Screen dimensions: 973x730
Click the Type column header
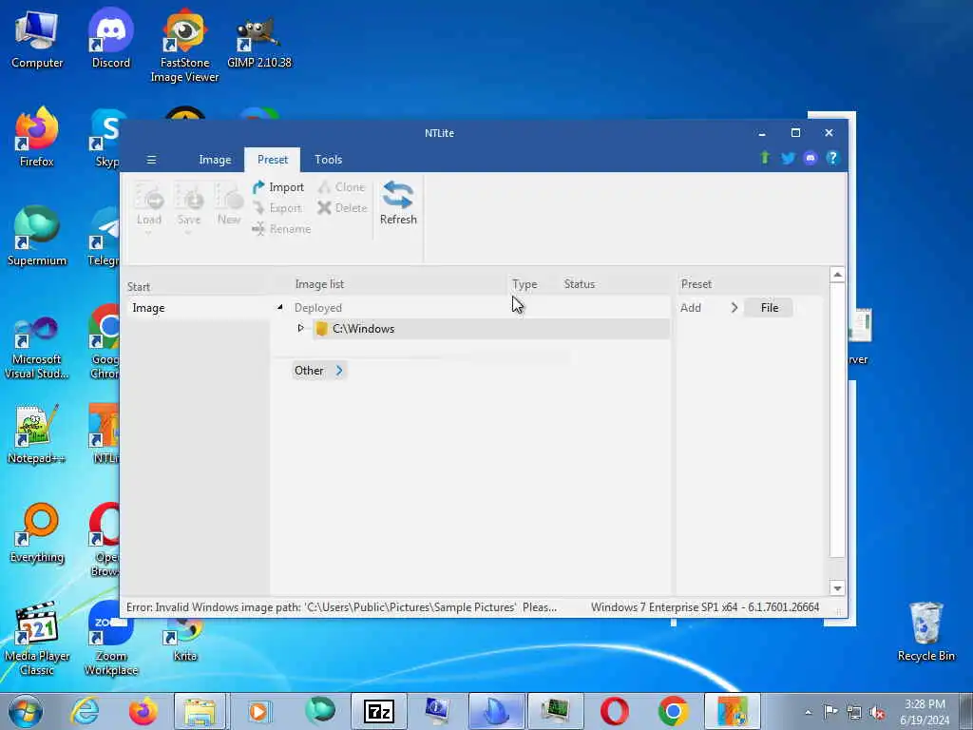pyautogui.click(x=525, y=284)
